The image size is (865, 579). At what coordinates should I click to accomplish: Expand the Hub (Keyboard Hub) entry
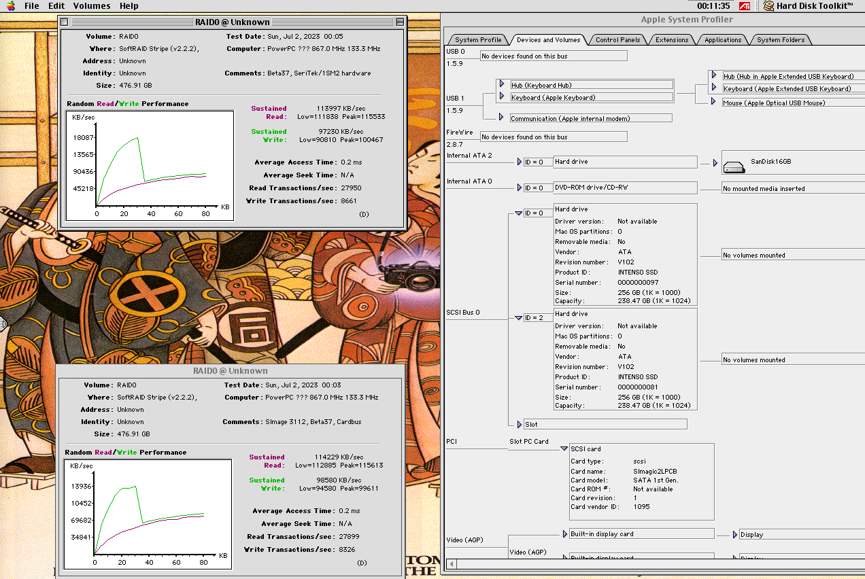click(501, 84)
